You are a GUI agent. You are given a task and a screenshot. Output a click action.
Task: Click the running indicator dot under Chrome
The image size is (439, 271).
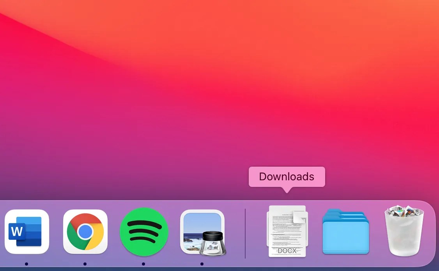click(85, 264)
